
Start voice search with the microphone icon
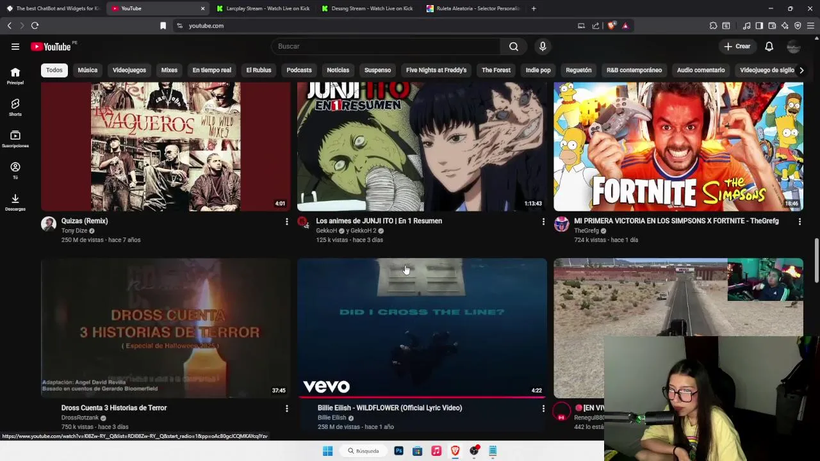click(543, 46)
